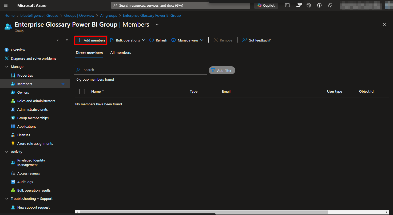Open Owners in the left menu
This screenshot has width=393, height=215.
[23, 92]
